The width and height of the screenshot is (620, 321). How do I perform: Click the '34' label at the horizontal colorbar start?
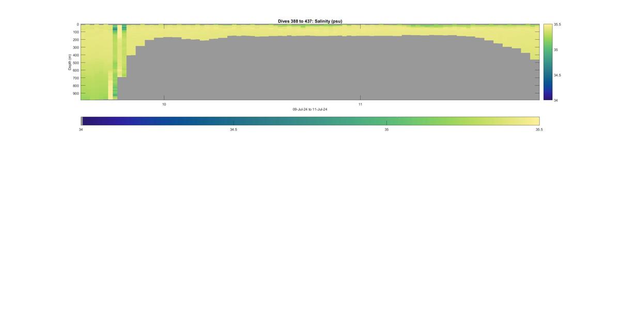[x=81, y=130]
